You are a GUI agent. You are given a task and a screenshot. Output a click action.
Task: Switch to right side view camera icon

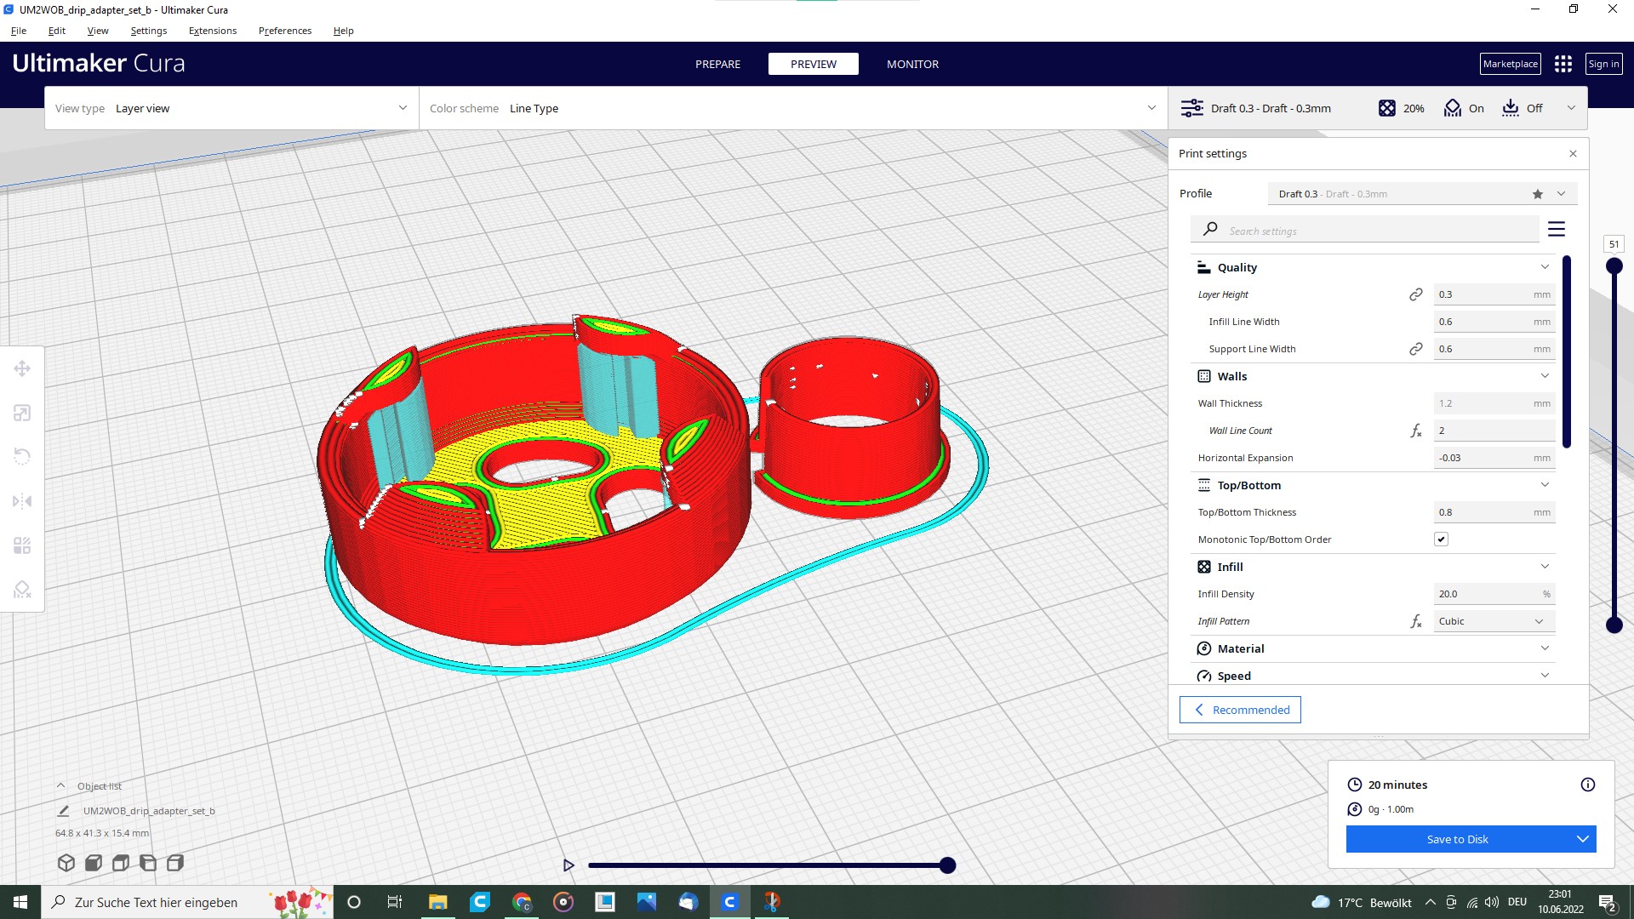click(x=175, y=863)
